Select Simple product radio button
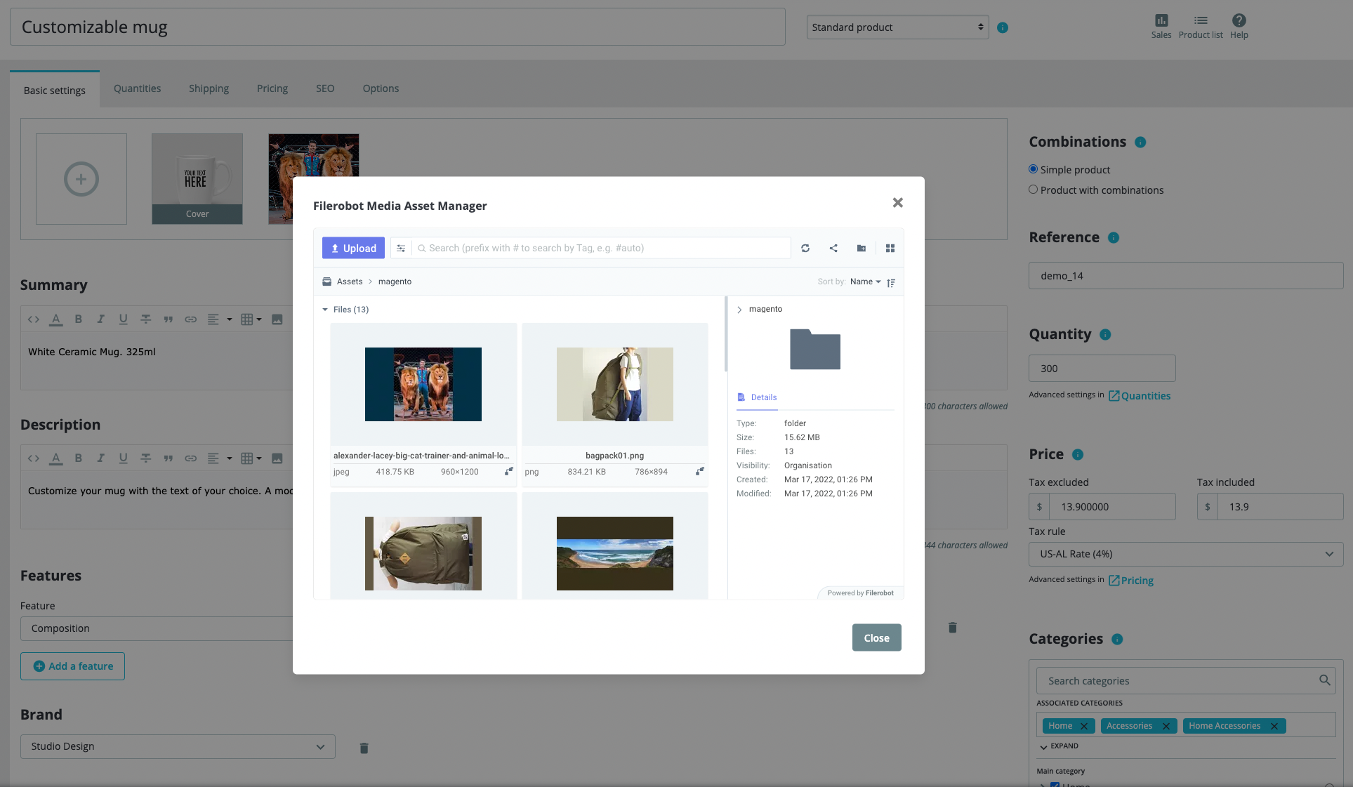 tap(1033, 169)
